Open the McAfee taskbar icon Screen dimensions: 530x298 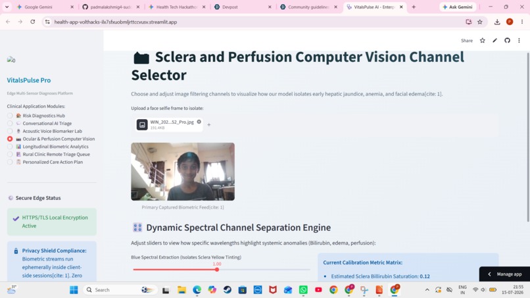[273, 290]
